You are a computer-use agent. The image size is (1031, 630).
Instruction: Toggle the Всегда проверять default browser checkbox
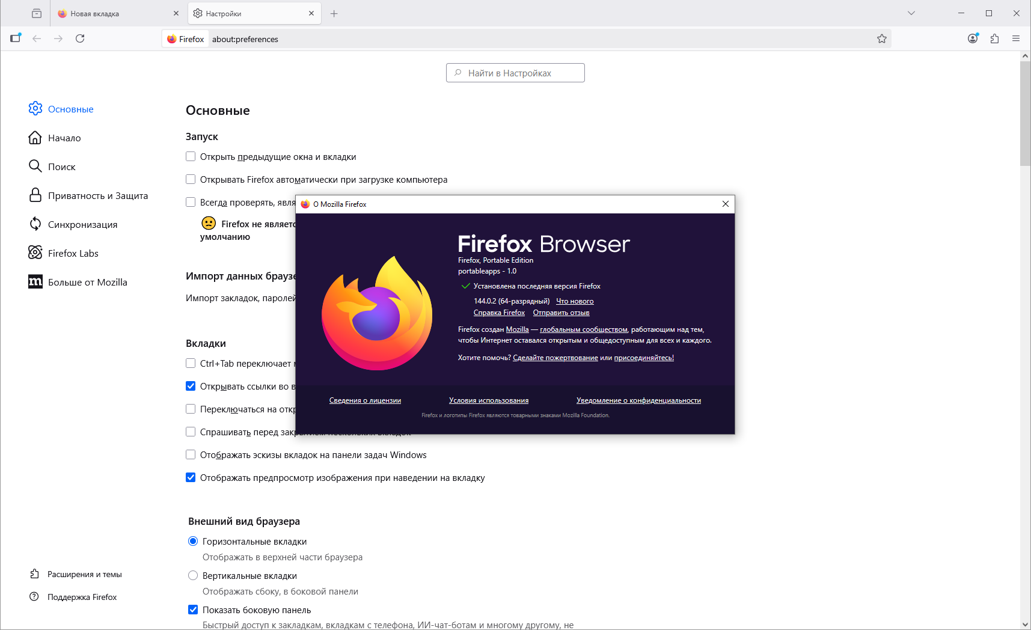point(191,202)
